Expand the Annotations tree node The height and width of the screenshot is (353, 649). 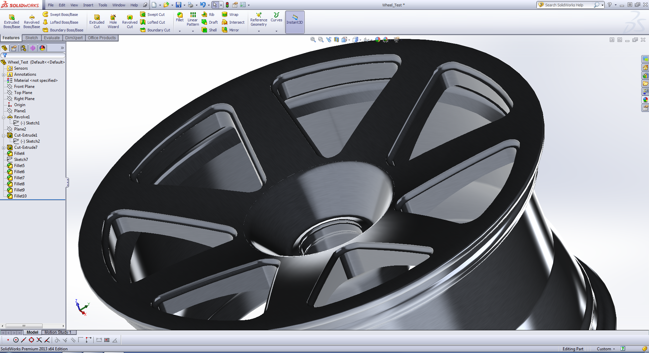4,74
